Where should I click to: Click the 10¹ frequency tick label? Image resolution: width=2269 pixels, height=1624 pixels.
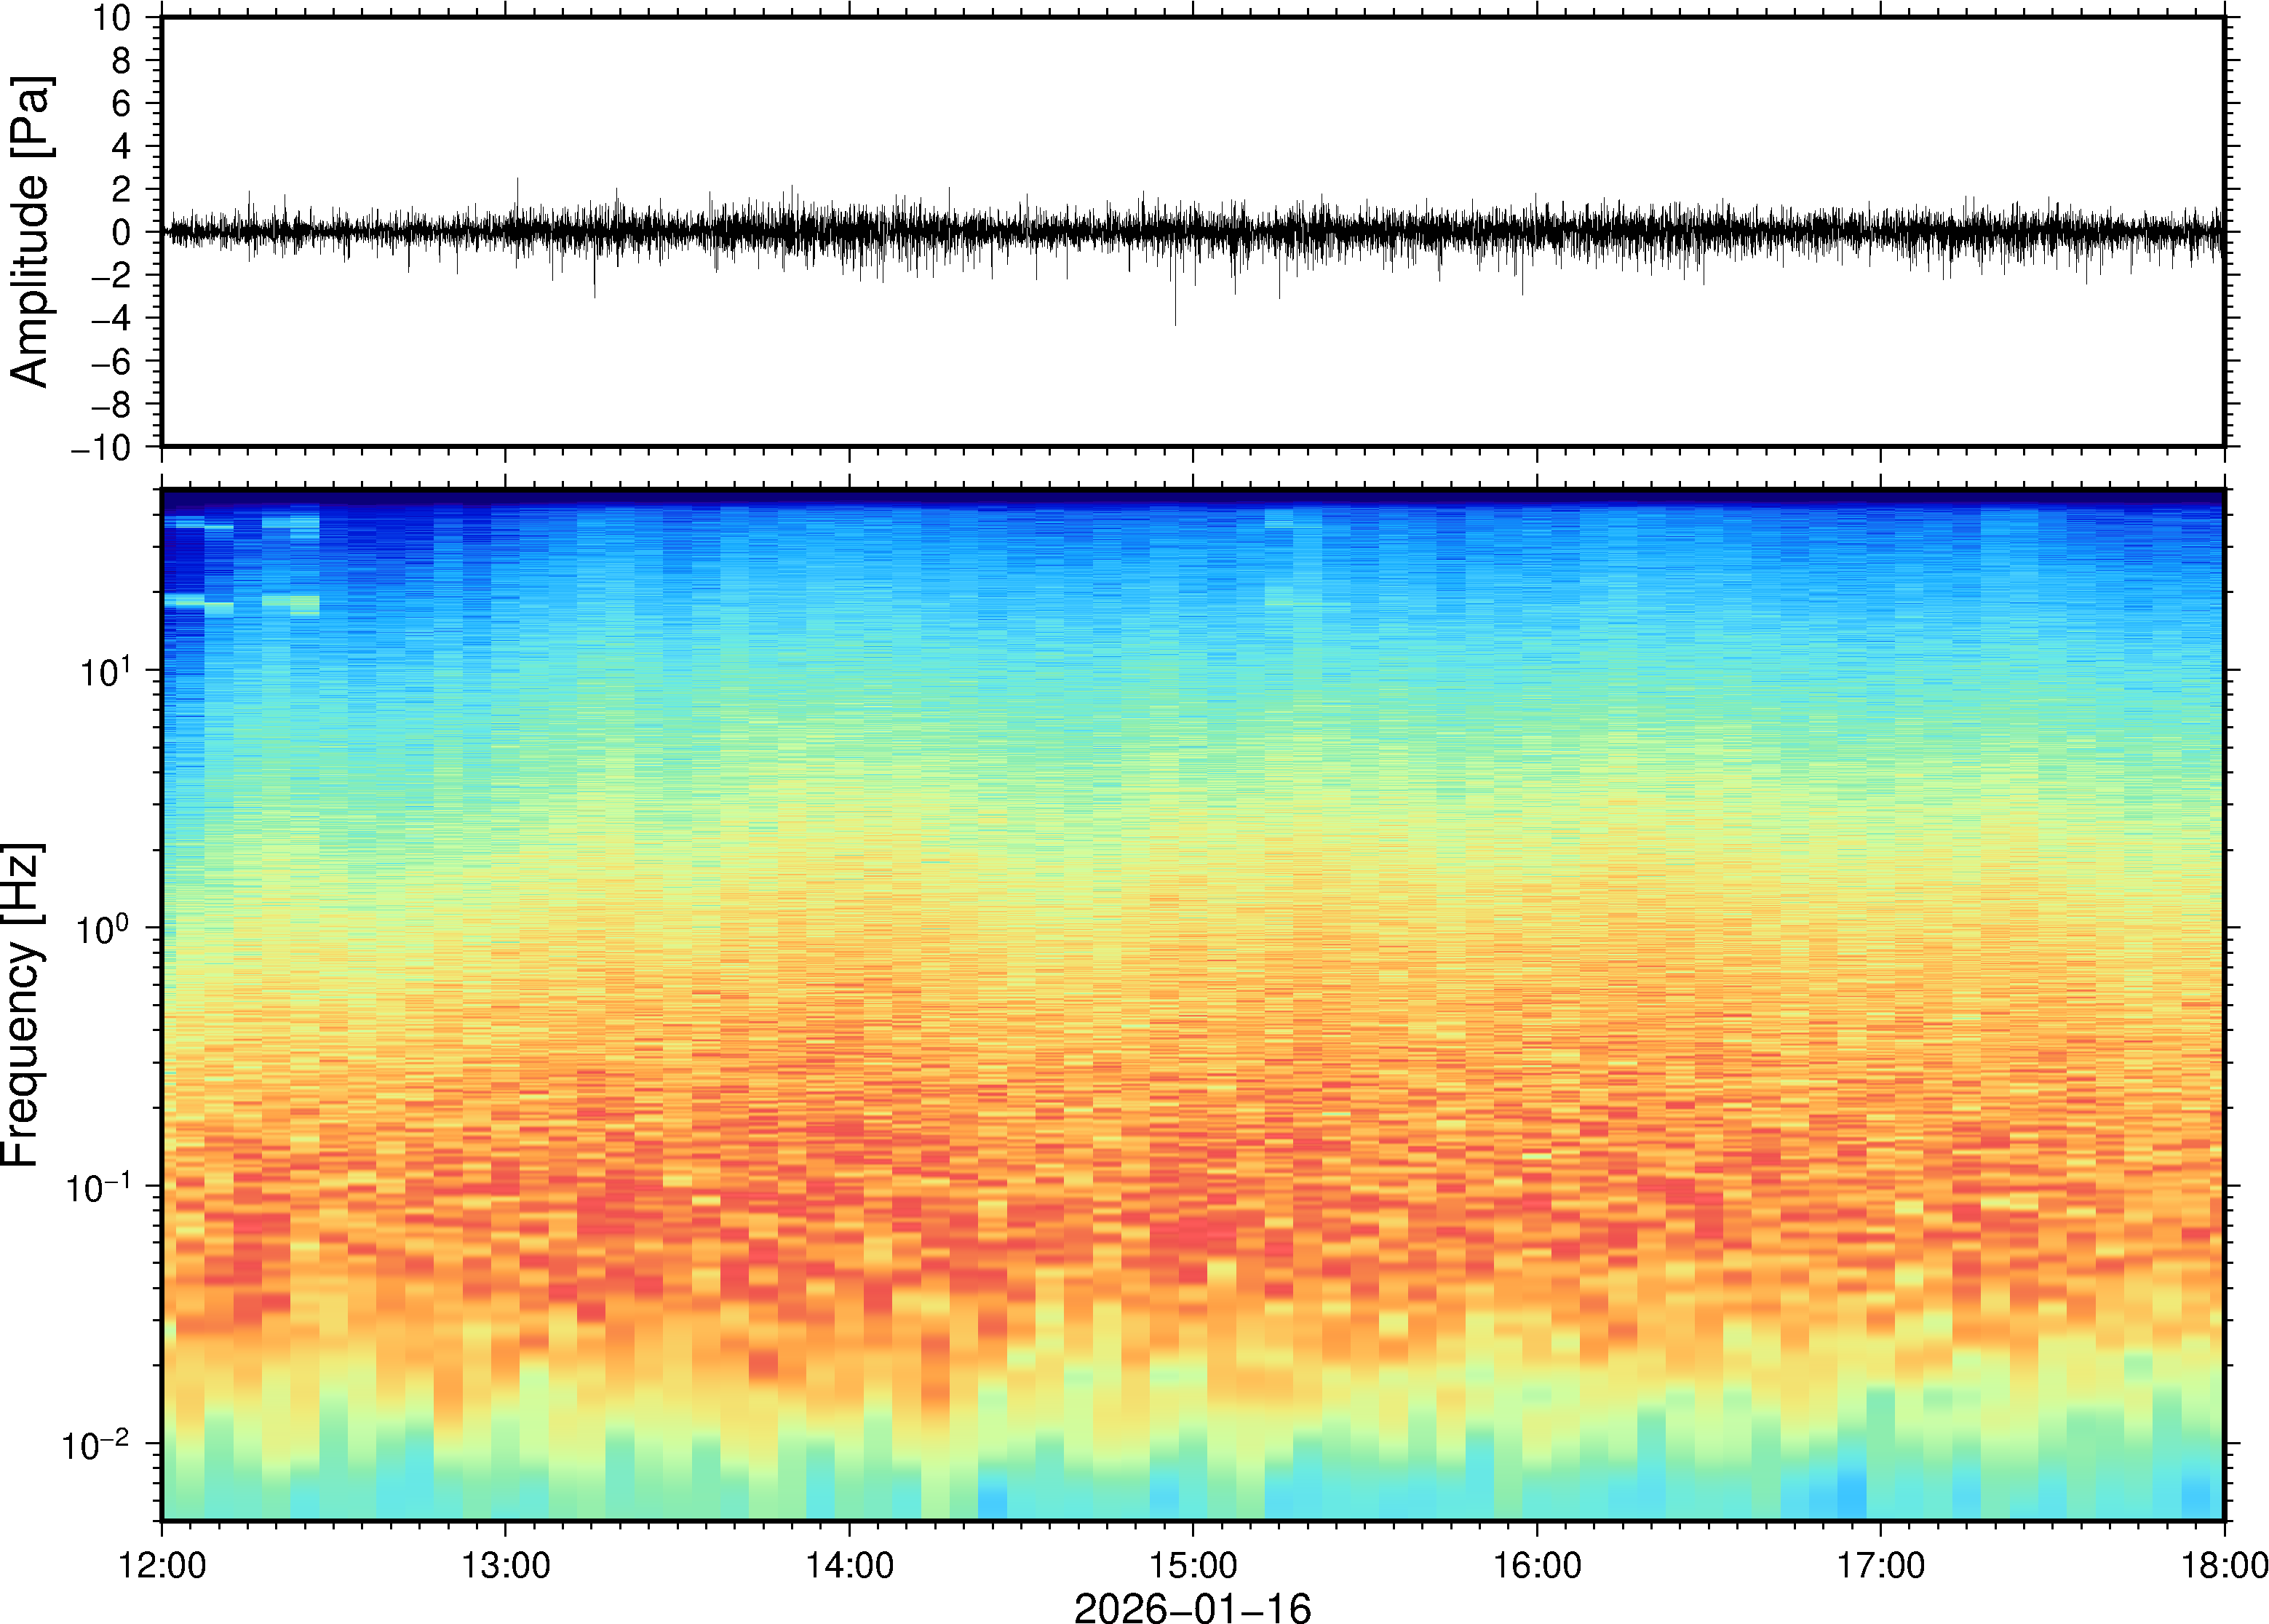click(105, 671)
